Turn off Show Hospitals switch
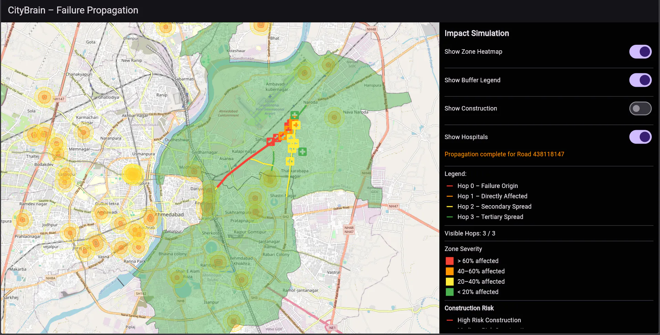The image size is (660, 335). (640, 137)
